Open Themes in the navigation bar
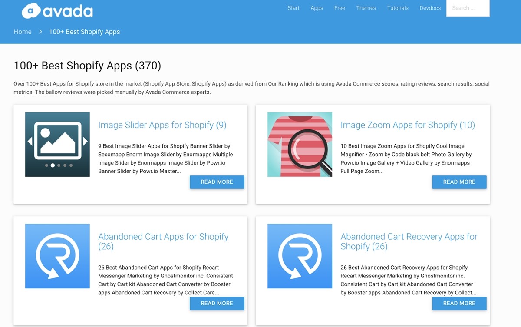 (x=366, y=8)
